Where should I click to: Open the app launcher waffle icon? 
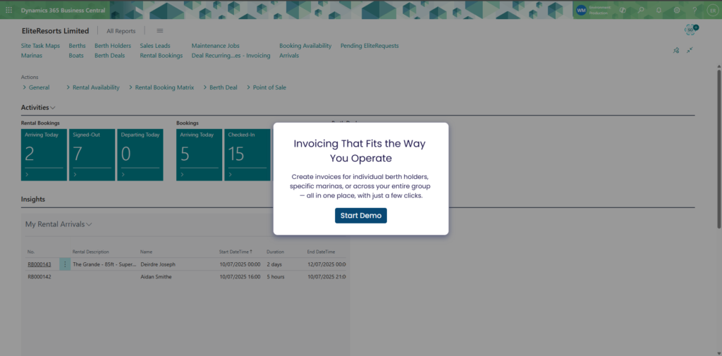click(x=8, y=10)
